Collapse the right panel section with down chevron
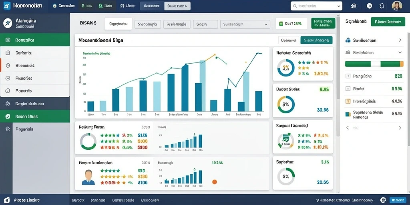The image size is (410, 205). [x=400, y=52]
